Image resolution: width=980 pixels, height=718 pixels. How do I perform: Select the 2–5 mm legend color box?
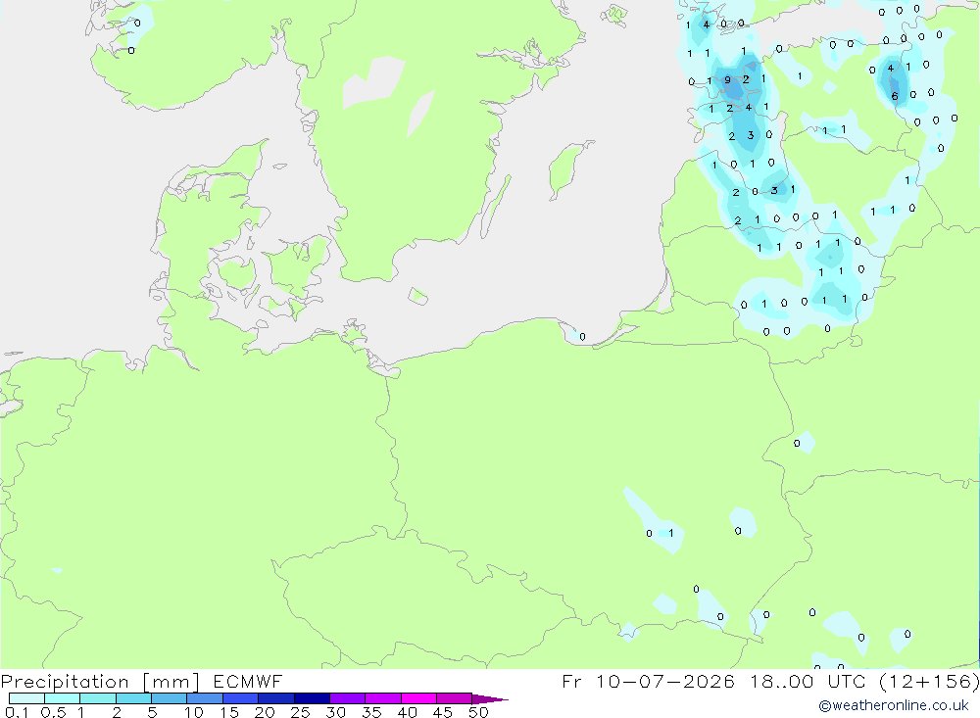point(133,698)
